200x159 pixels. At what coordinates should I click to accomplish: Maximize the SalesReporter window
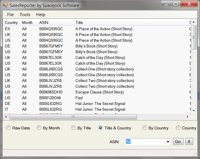click(176, 4)
